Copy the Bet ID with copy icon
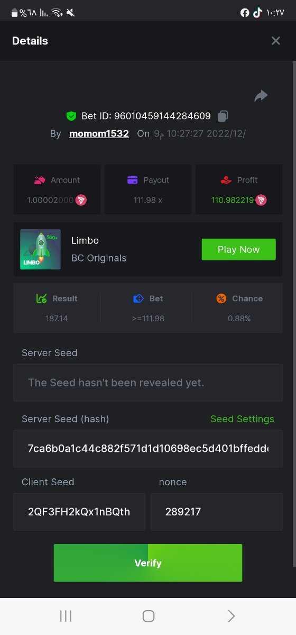Screen dimensions: 296x635 coord(223,116)
